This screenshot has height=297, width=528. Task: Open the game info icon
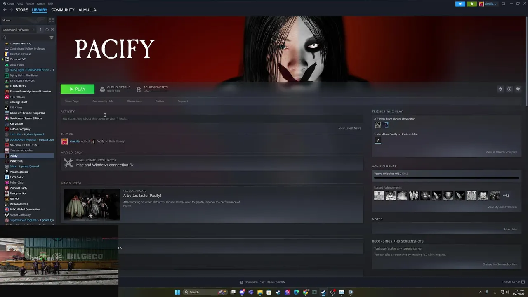pyautogui.click(x=509, y=89)
